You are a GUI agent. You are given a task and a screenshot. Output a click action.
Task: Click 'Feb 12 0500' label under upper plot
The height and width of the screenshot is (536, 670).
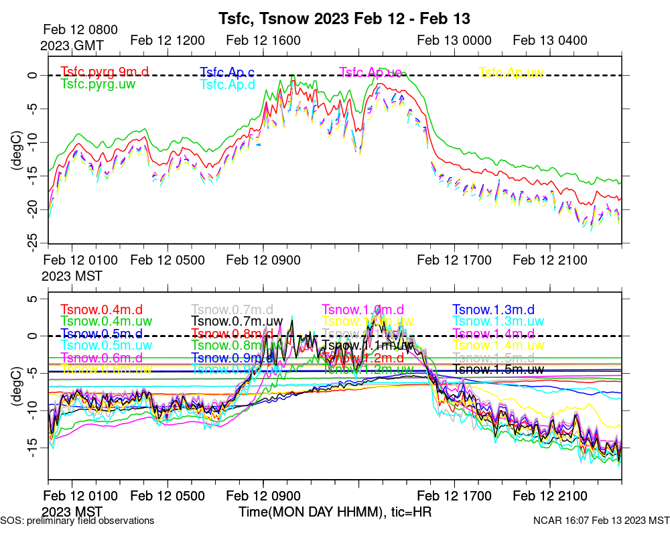167,260
